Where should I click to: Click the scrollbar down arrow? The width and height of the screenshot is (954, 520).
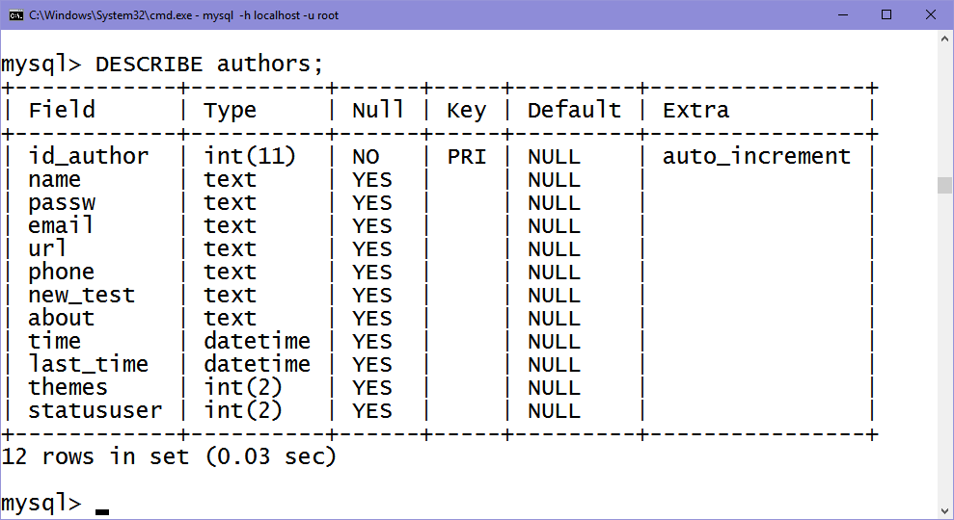944,511
